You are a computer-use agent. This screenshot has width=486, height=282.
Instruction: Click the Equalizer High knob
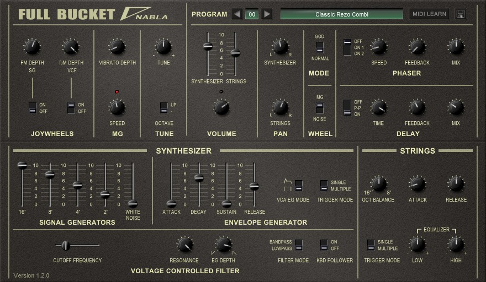pyautogui.click(x=456, y=244)
